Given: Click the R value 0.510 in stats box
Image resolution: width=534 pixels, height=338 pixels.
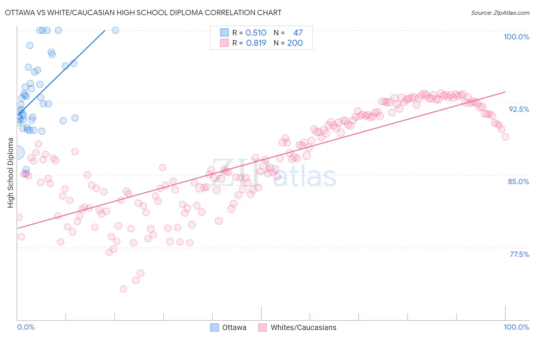Looking at the screenshot, I should [x=256, y=33].
